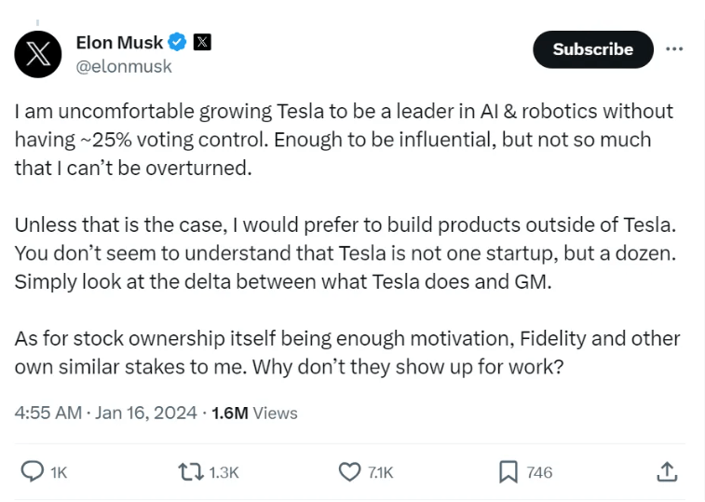Open the share menu via upload-arrow icon

click(667, 472)
